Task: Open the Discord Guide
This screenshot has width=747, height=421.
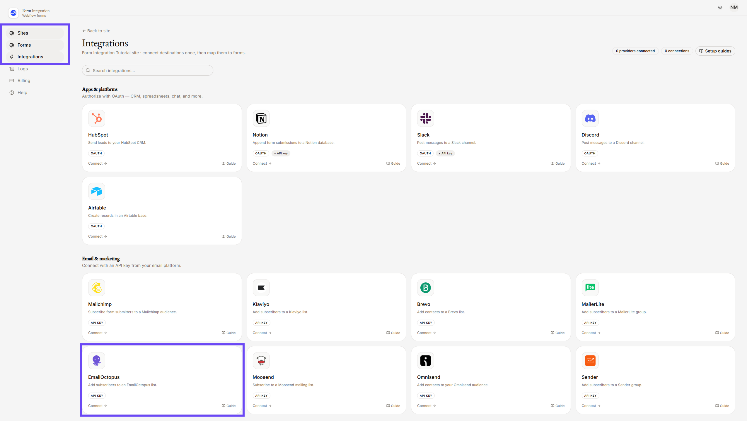Action: tap(722, 163)
